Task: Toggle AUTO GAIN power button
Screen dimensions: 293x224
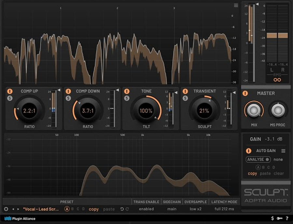Action: [x=248, y=151]
